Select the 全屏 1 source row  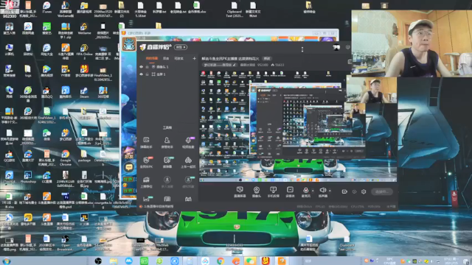(167, 74)
